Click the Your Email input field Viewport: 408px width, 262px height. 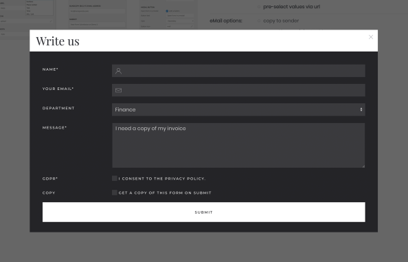[238, 90]
